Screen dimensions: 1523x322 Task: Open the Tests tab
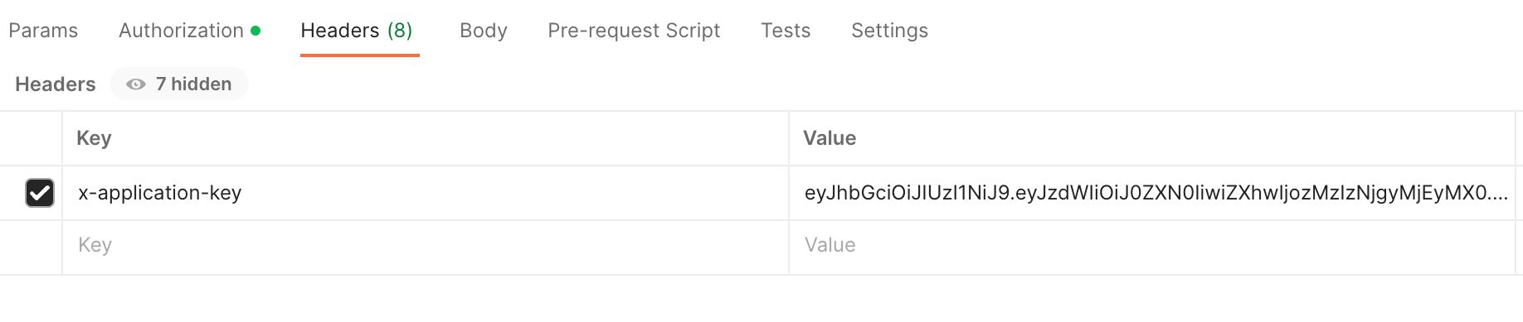click(786, 31)
